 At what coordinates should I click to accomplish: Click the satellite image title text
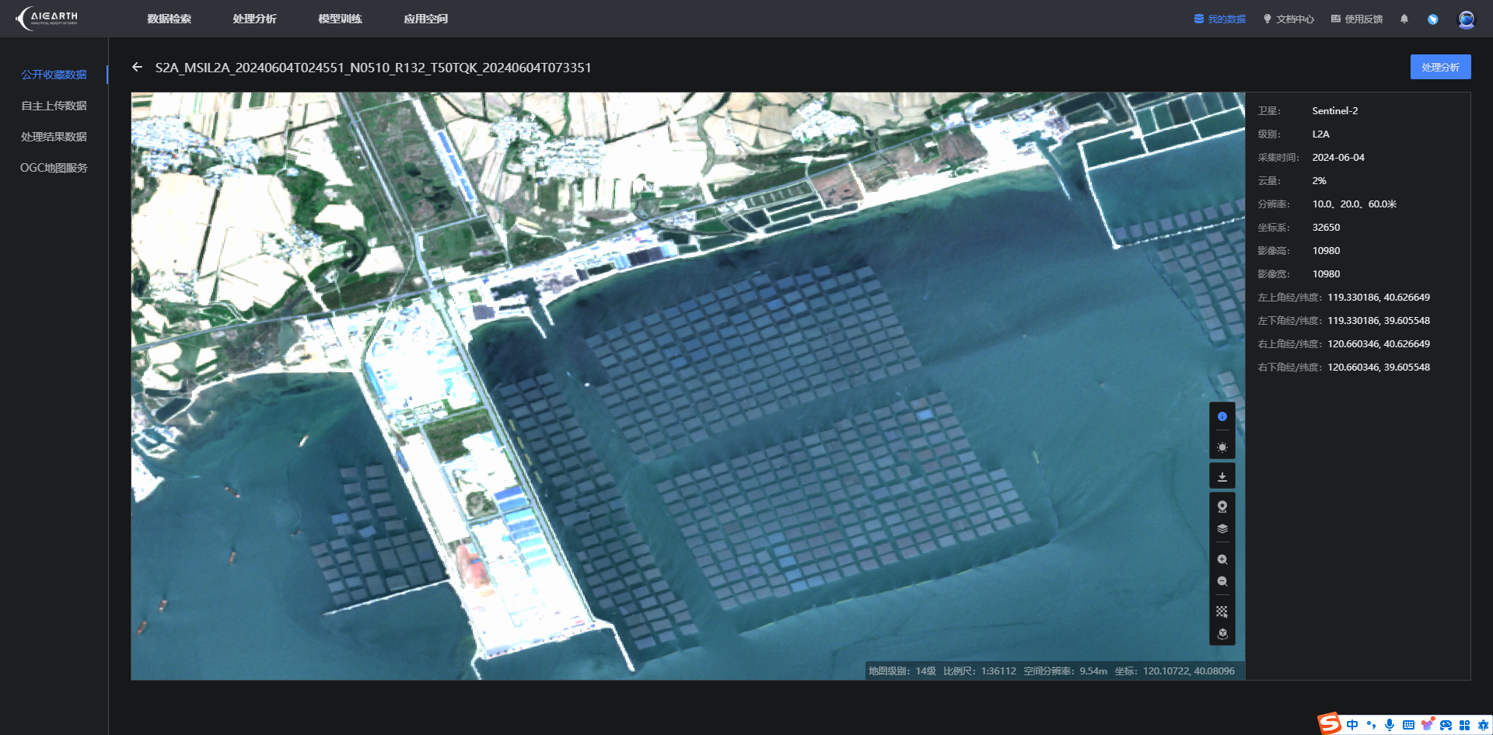click(373, 68)
